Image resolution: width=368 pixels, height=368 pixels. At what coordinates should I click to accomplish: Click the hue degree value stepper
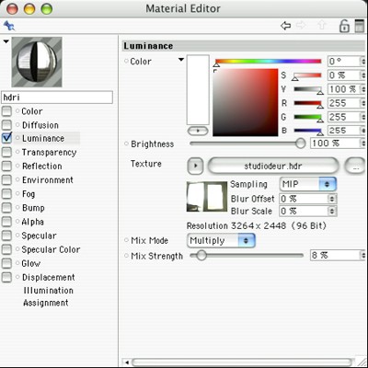362,62
